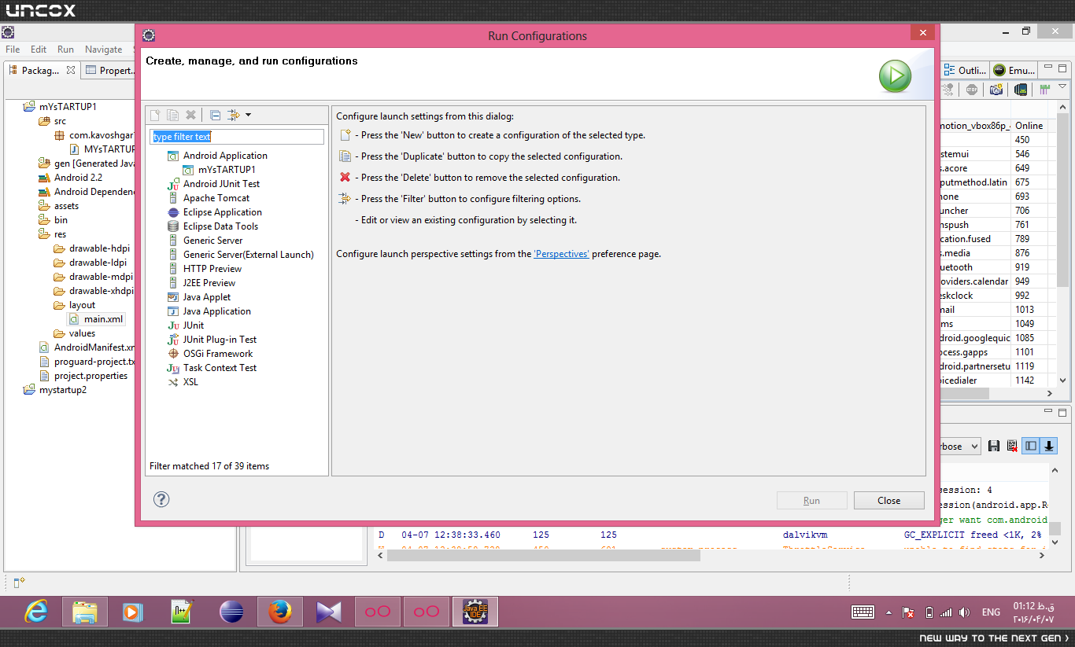Click the Close button in Run Configurations

(x=889, y=501)
